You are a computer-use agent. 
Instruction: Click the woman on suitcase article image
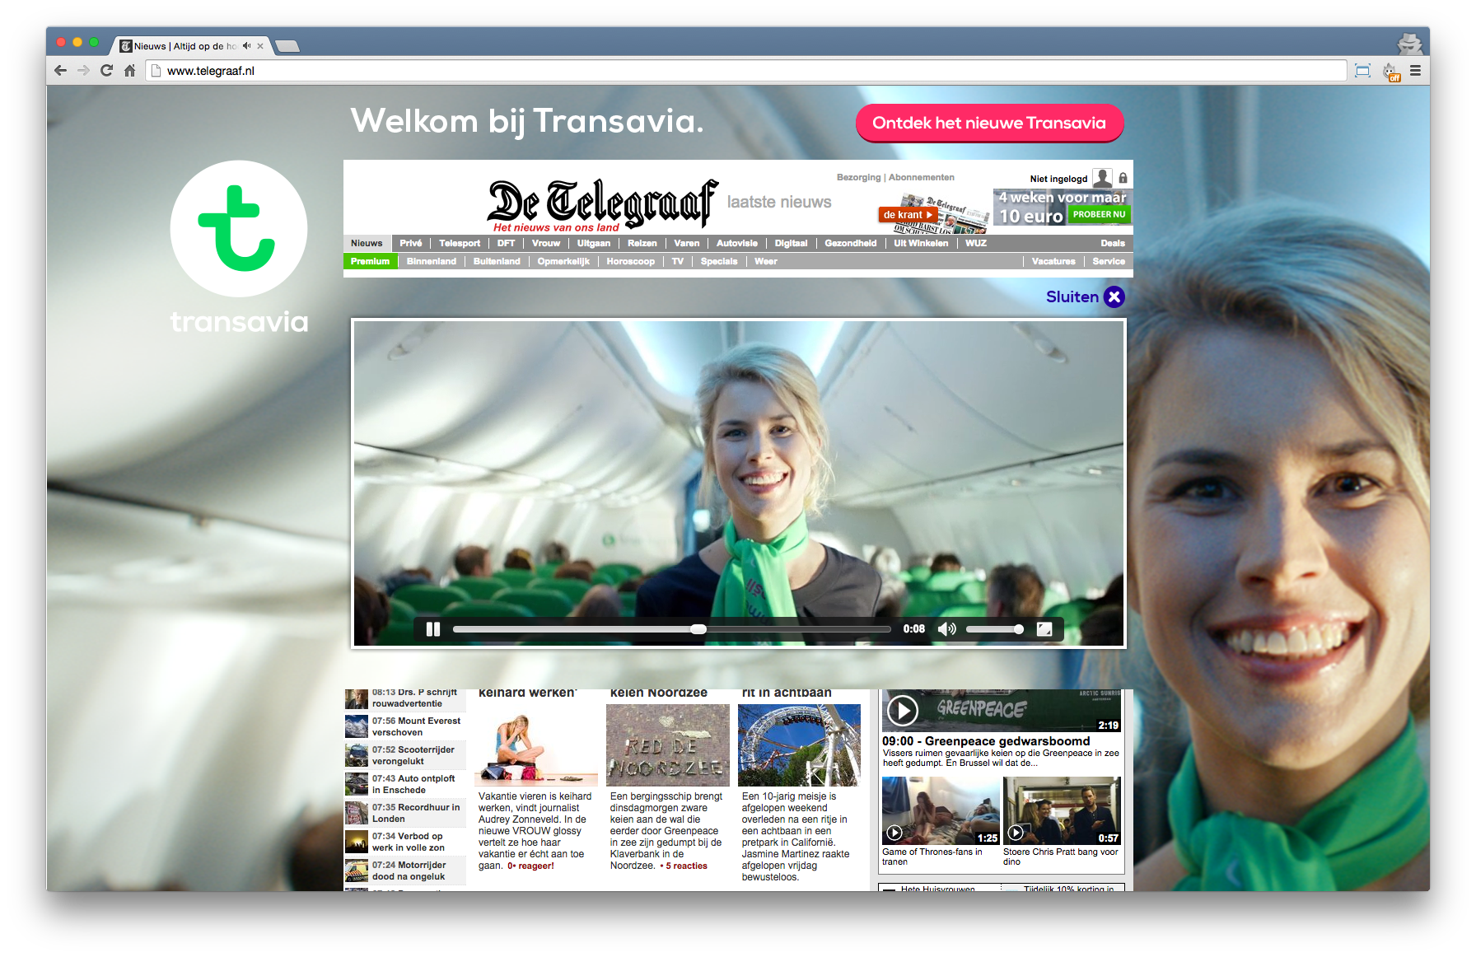pyautogui.click(x=536, y=746)
